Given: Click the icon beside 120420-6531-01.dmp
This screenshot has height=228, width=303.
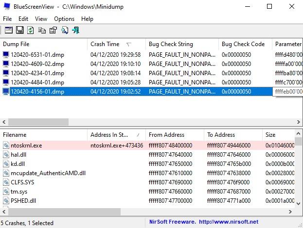Looking at the screenshot, I should (6, 55).
